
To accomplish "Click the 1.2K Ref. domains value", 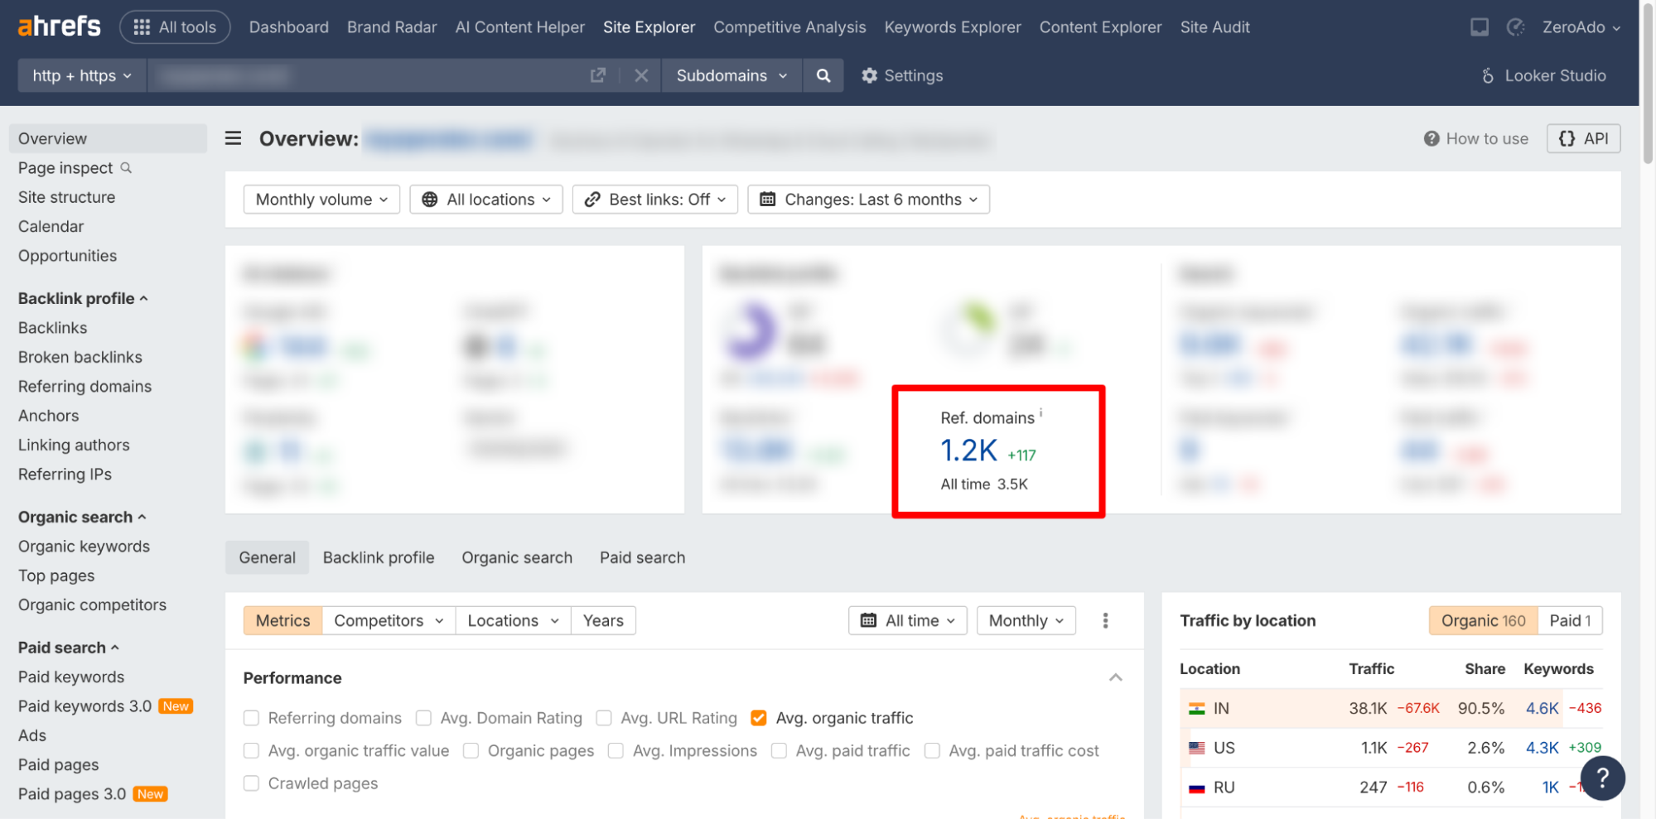I will [x=968, y=451].
